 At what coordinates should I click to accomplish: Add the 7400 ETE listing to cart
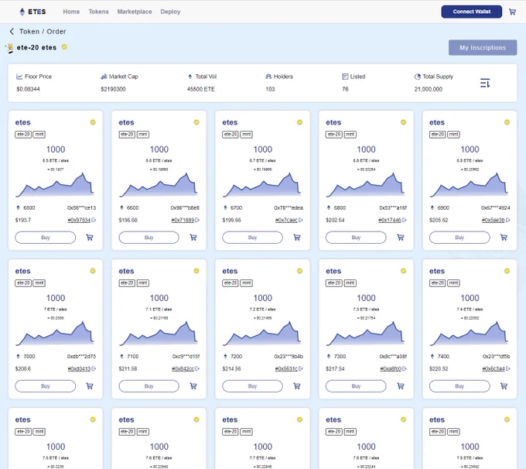point(504,386)
